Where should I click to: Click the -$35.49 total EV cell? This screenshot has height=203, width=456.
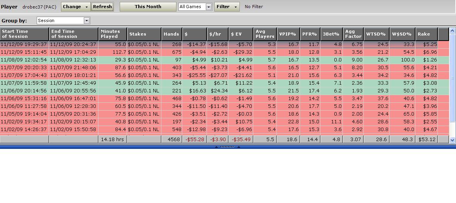[241, 140]
